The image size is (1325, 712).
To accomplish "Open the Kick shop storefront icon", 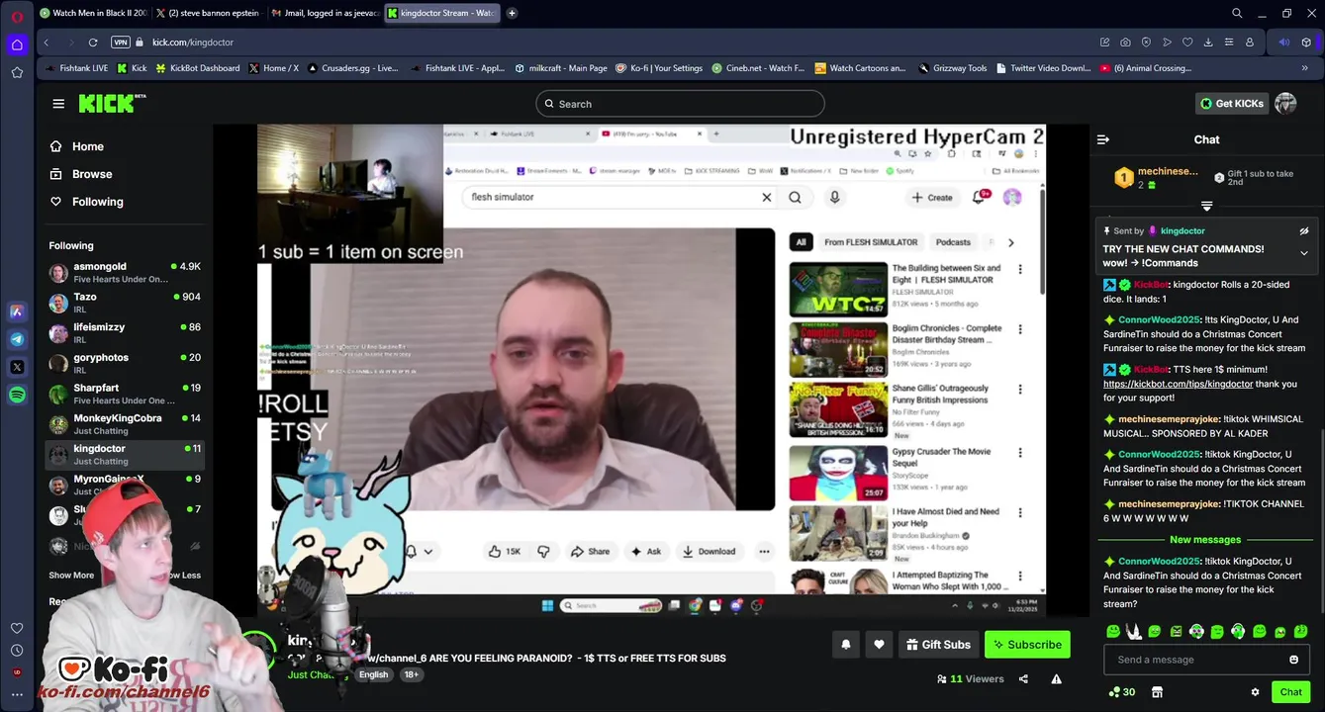I will point(1157,692).
